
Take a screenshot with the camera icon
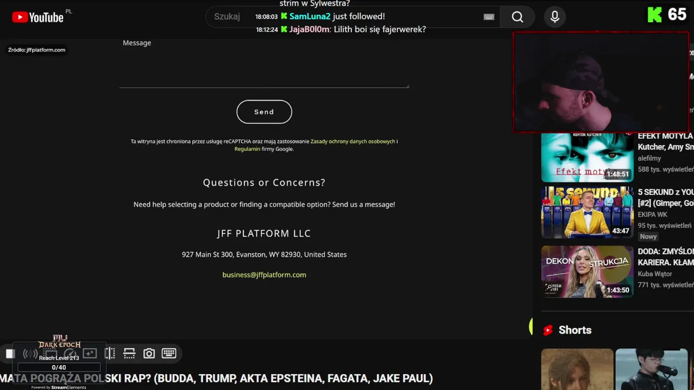(x=149, y=354)
